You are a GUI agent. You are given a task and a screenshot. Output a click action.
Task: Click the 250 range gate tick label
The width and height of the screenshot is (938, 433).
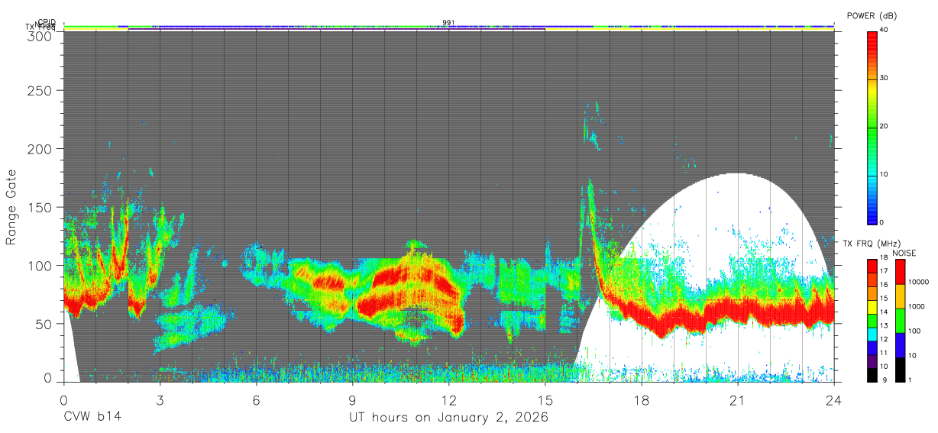(40, 91)
